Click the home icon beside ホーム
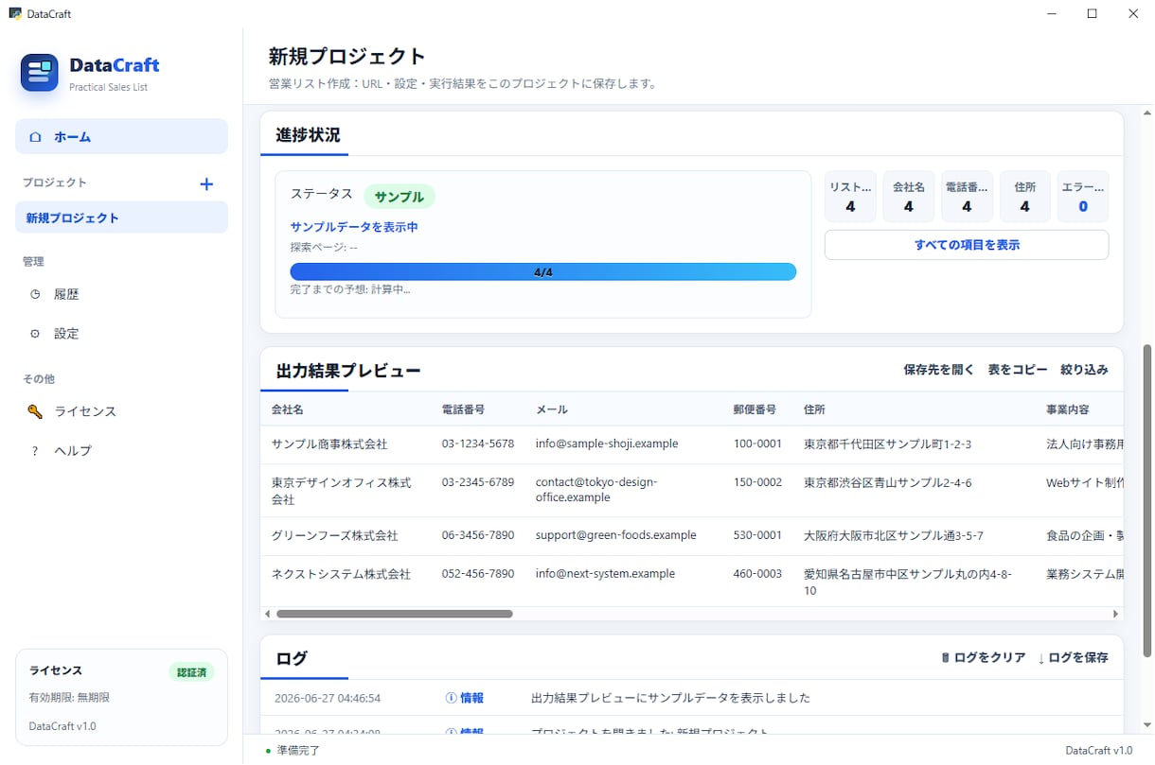 click(x=35, y=137)
